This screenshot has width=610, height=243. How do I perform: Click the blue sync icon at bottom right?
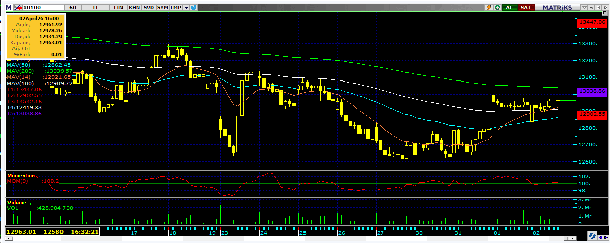click(x=592, y=236)
